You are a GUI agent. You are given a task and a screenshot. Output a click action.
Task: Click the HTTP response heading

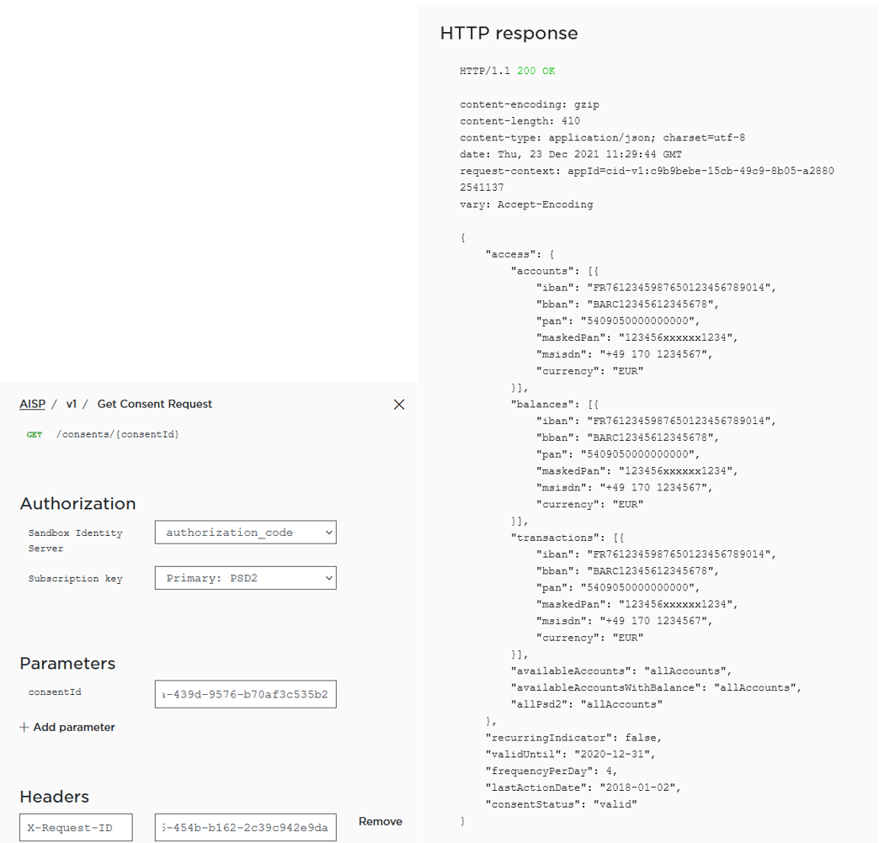point(509,34)
